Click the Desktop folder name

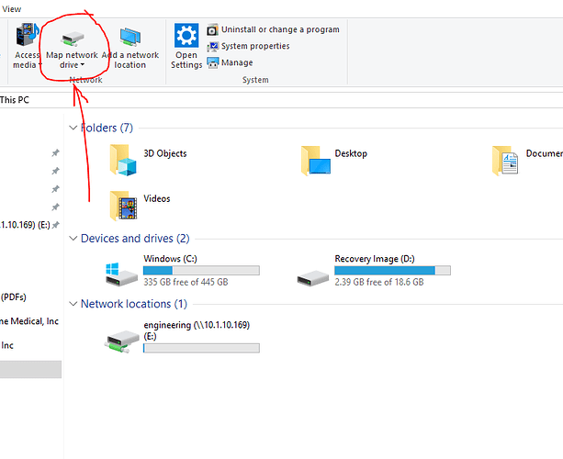(x=351, y=153)
